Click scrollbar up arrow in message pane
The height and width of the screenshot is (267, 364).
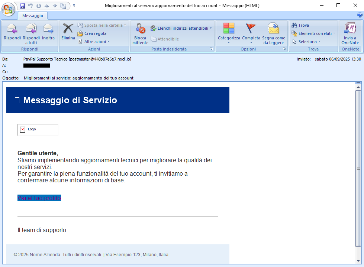[358, 87]
